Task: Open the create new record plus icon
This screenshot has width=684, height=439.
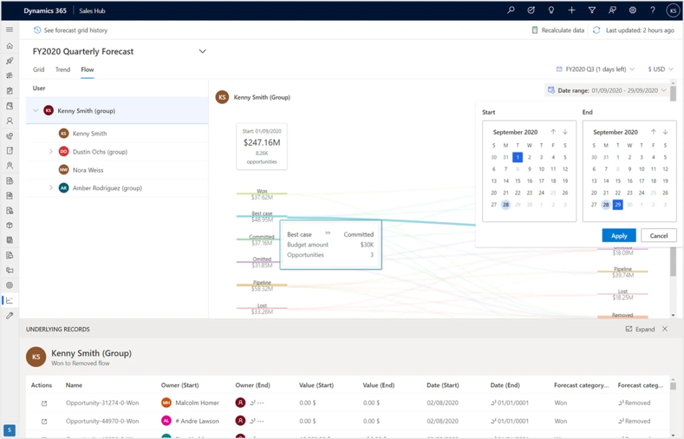Action: pos(571,10)
